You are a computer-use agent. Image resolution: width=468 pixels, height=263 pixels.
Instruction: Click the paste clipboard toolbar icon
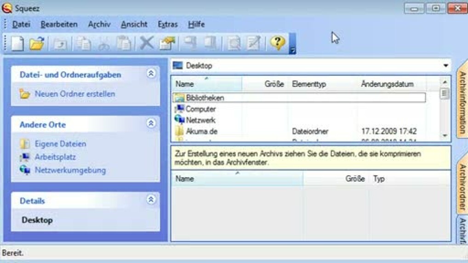(x=123, y=43)
